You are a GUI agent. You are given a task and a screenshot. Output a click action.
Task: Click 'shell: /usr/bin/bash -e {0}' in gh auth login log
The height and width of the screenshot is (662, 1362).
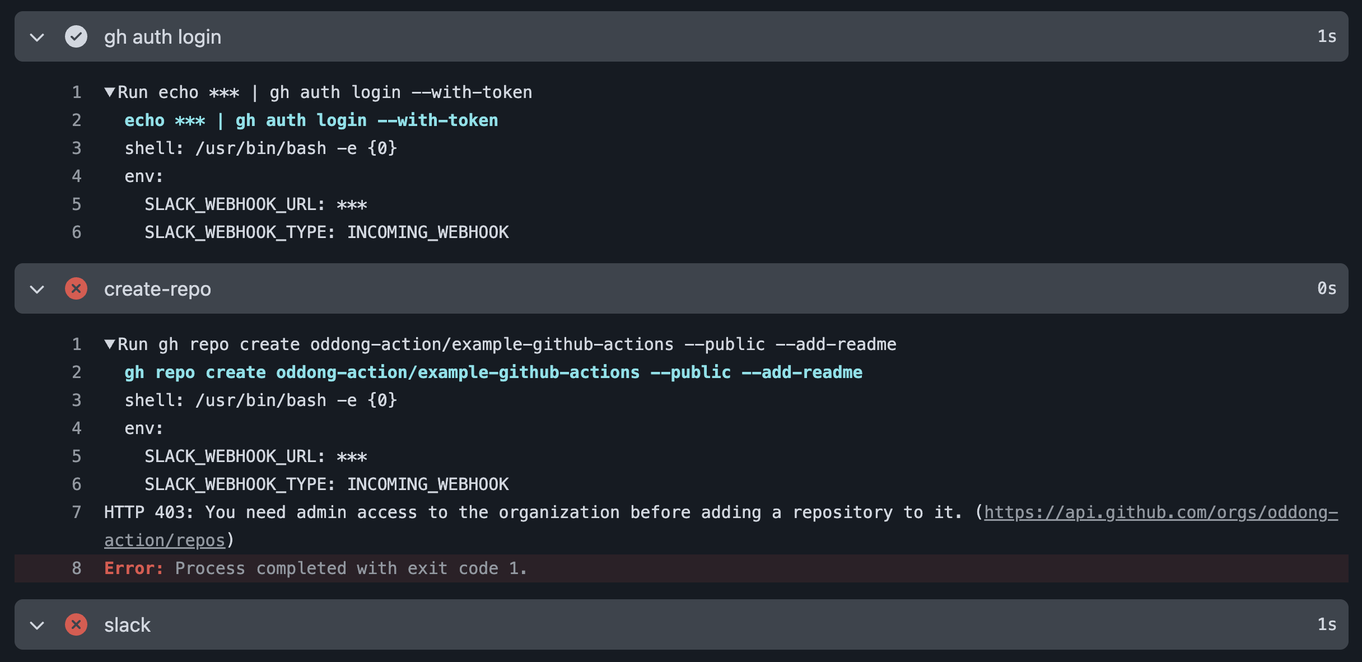pyautogui.click(x=260, y=148)
